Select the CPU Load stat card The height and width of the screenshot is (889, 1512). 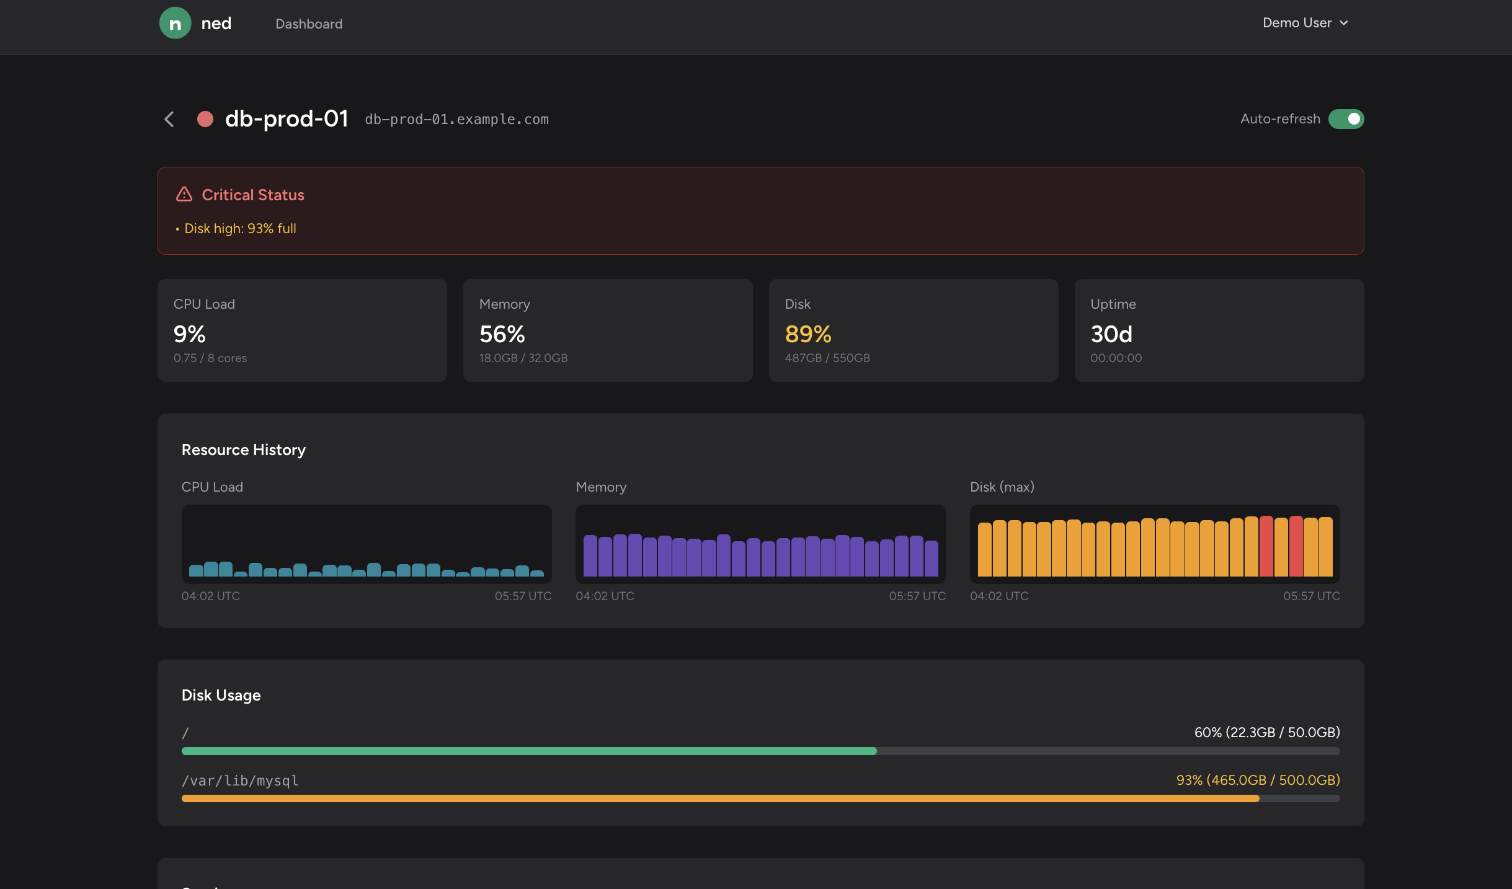tap(302, 330)
